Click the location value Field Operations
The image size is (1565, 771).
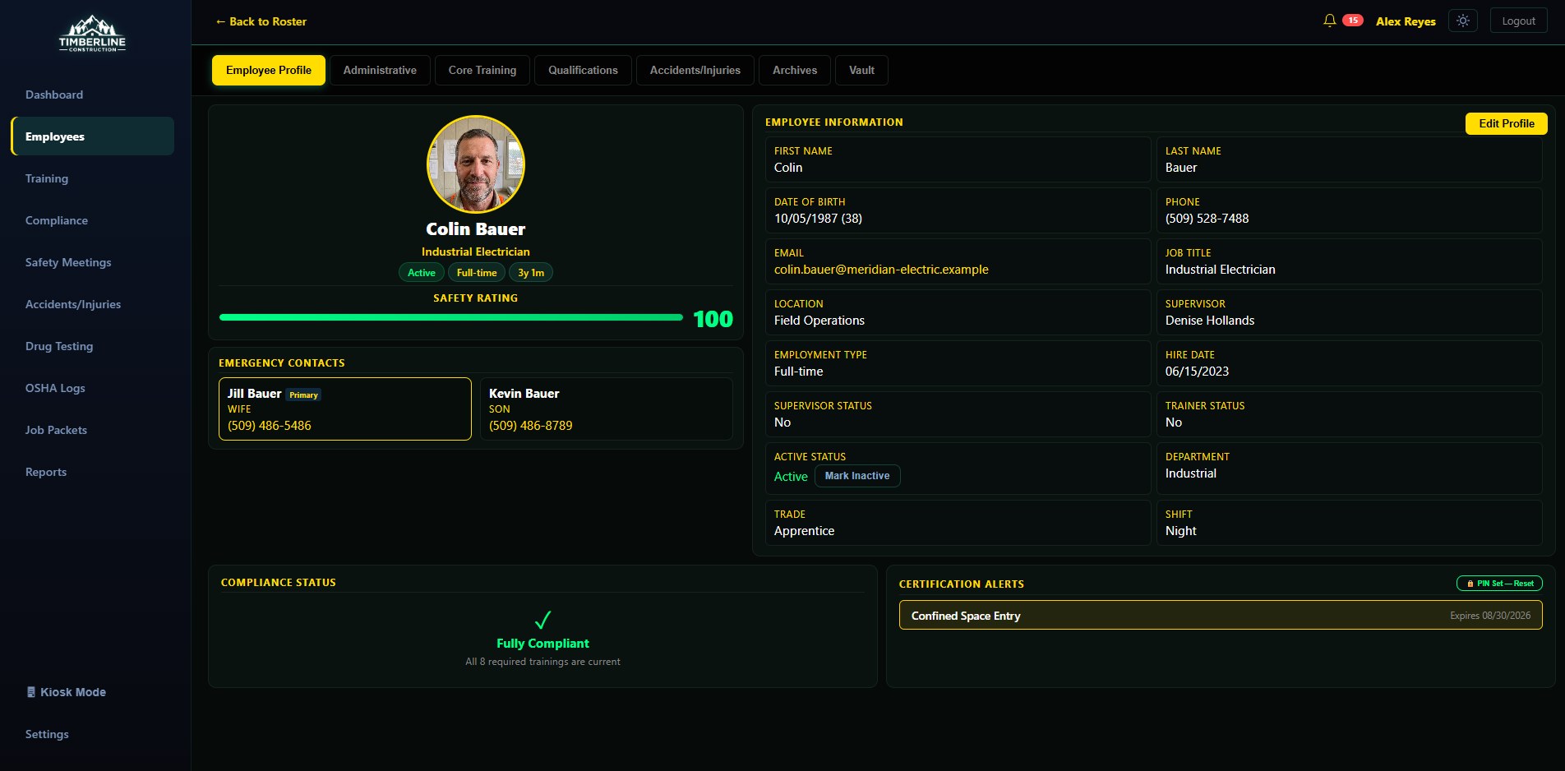[819, 321]
